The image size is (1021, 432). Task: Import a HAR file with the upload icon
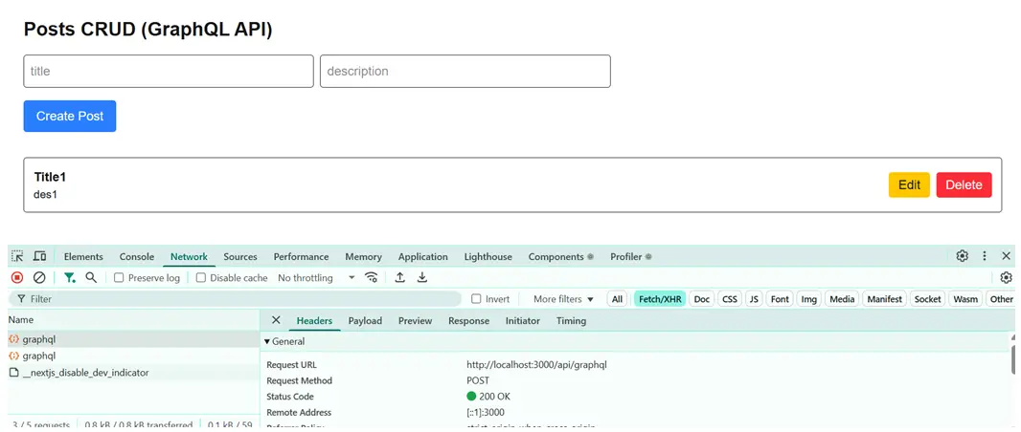[399, 278]
